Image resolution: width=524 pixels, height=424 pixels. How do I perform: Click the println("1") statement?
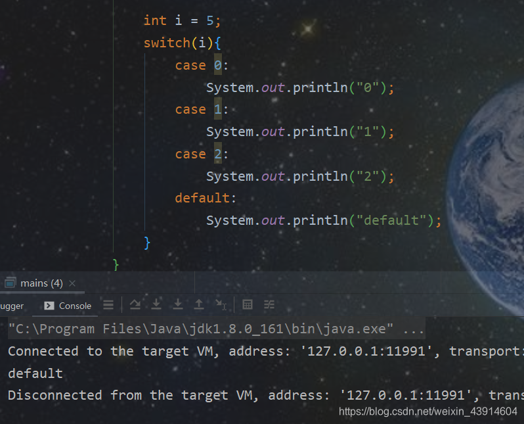tap(300, 132)
